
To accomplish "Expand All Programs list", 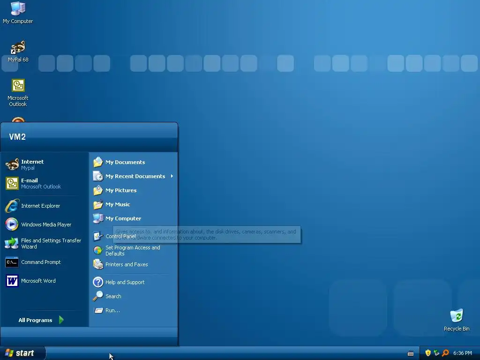I will coord(41,320).
